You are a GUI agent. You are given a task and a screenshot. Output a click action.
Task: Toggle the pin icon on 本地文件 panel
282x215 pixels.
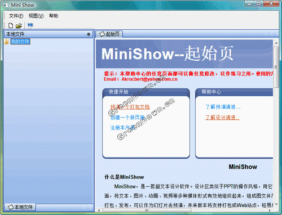click(89, 34)
